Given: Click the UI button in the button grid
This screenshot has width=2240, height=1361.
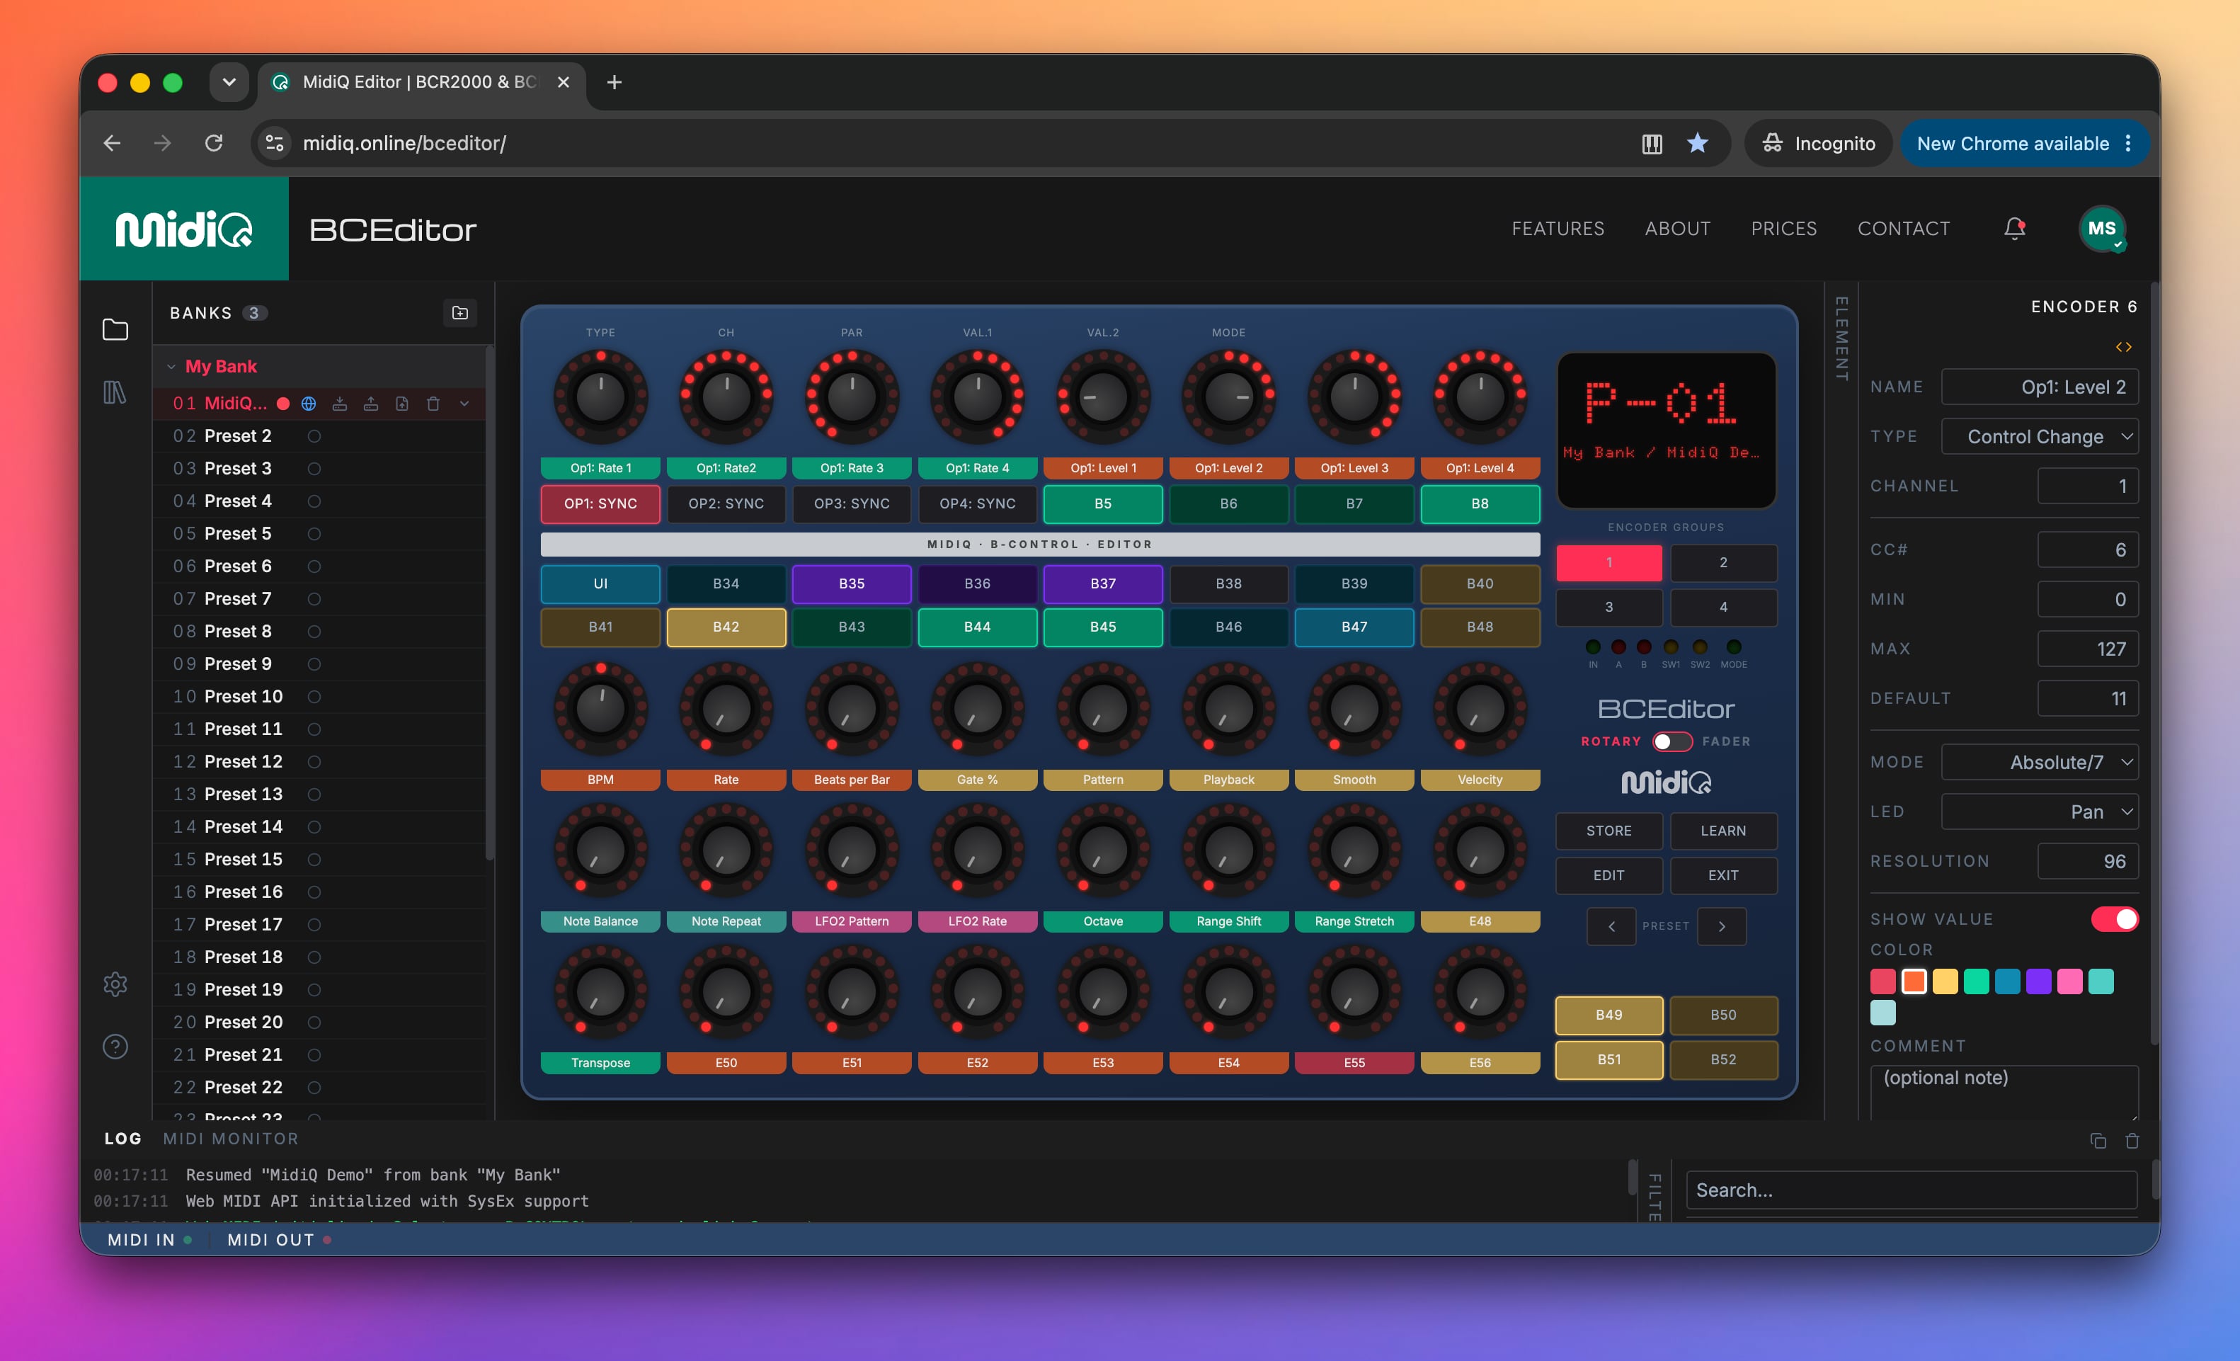Looking at the screenshot, I should (x=600, y=583).
